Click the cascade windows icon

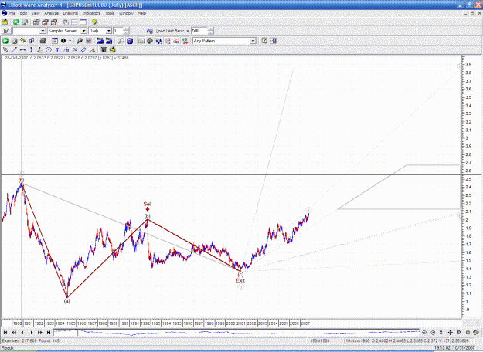pos(66,22)
